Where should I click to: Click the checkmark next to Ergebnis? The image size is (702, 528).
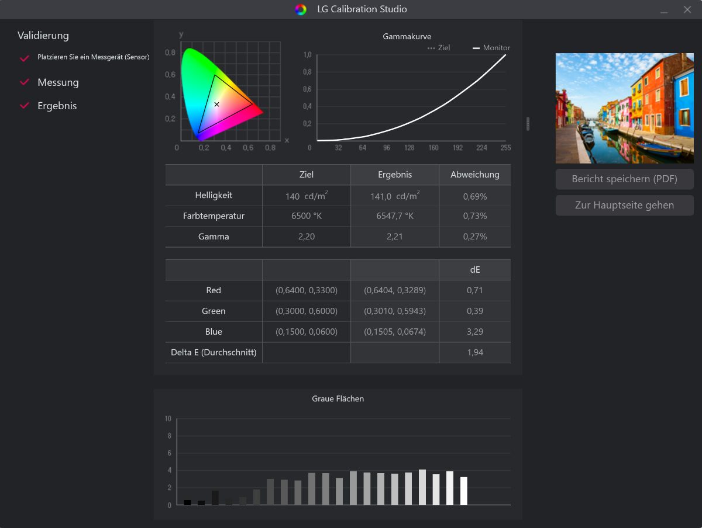point(25,106)
